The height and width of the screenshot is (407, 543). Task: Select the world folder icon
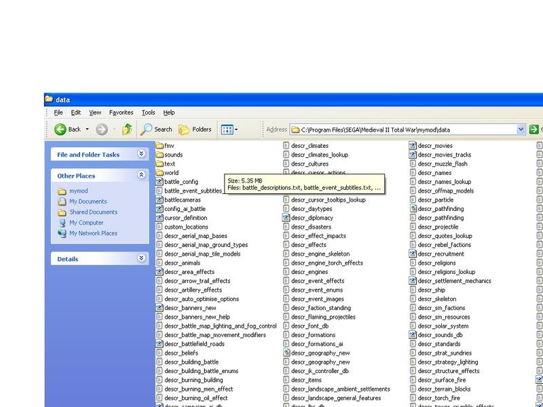[160, 173]
